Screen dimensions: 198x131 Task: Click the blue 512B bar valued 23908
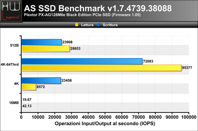tap(42, 42)
